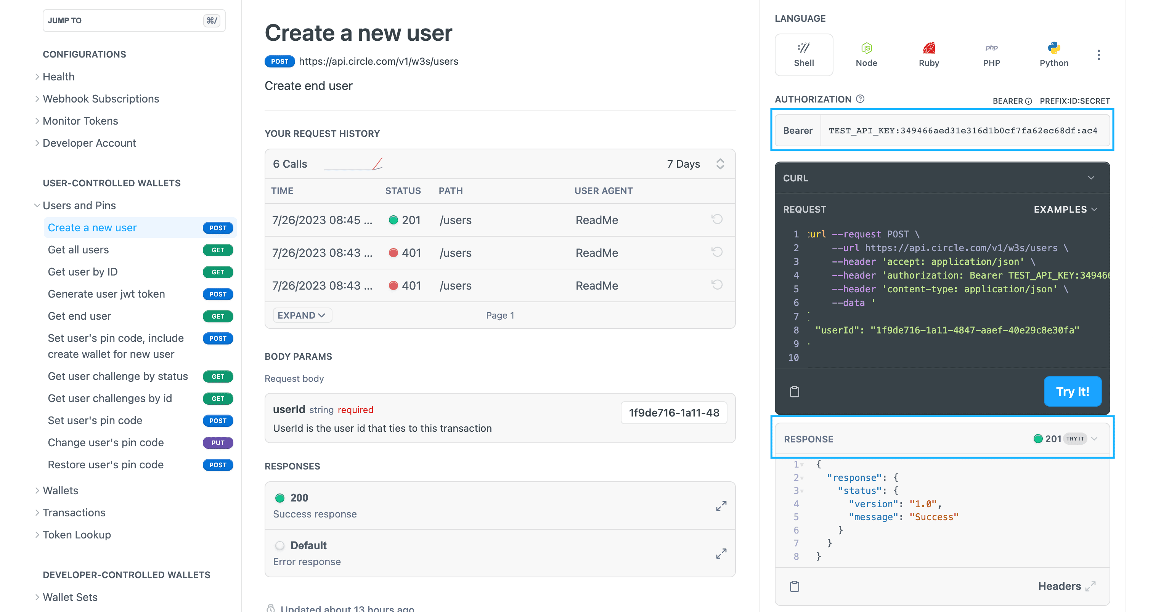Open the EXAMPLES dropdown
The height and width of the screenshot is (612, 1153).
coord(1065,209)
